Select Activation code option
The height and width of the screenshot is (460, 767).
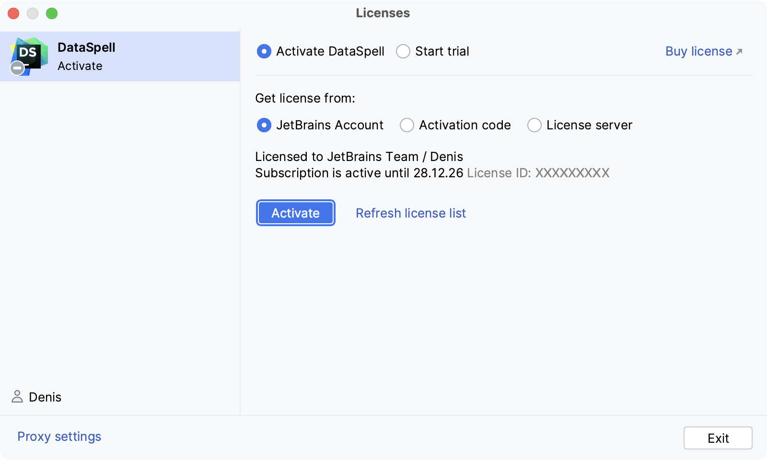407,125
